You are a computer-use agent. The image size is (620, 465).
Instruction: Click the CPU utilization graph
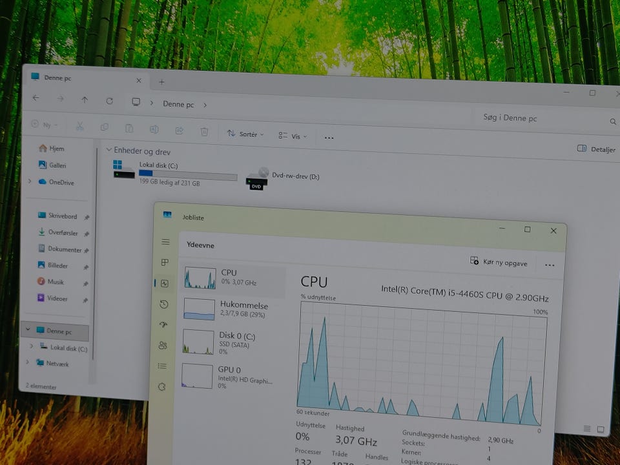click(x=421, y=363)
